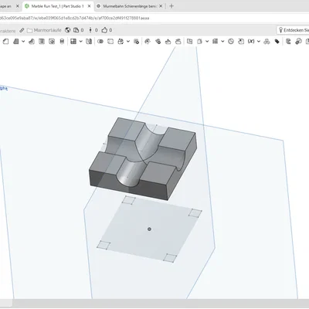Screen dimensions: 309x309
Task: Select the Transform tool icon
Action: (x=121, y=41)
